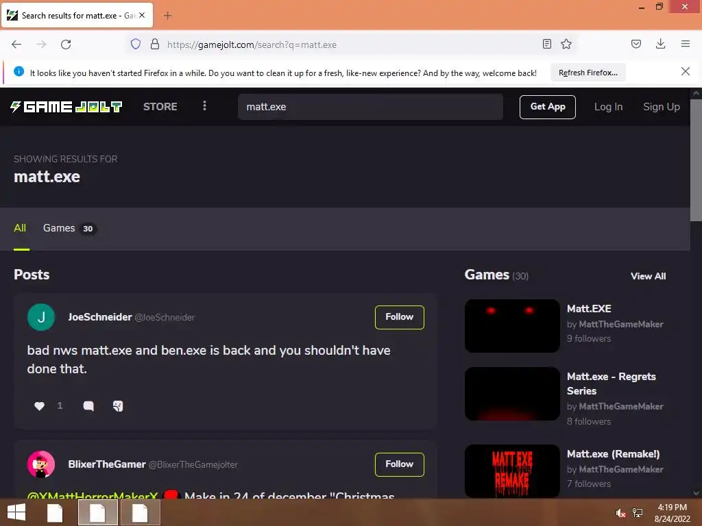Viewport: 702px width, 526px height.
Task: Bookmark this page with the star icon
Action: (x=566, y=44)
